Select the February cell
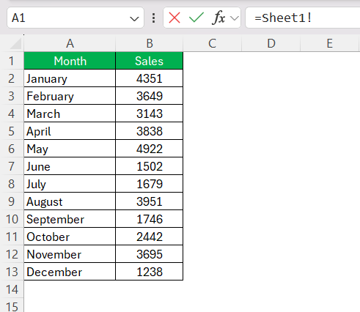 tap(70, 96)
